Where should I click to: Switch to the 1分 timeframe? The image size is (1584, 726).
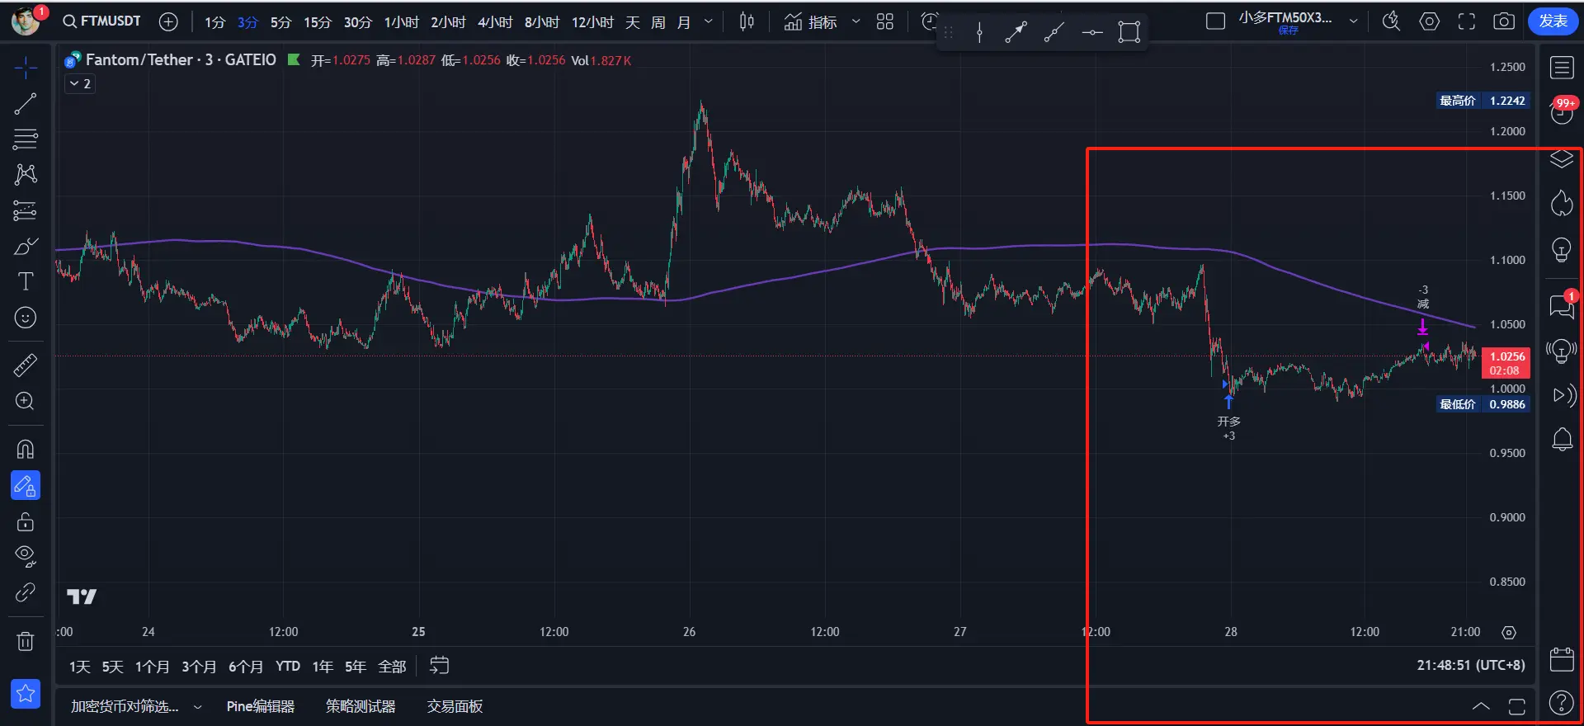(x=214, y=22)
